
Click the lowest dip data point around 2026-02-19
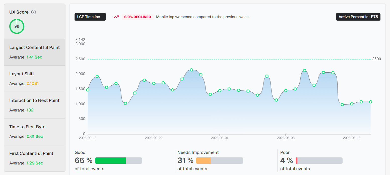pos(125,103)
